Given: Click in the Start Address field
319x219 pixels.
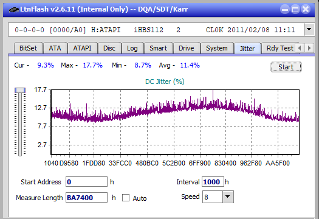Looking at the screenshot, I should click(x=86, y=182).
